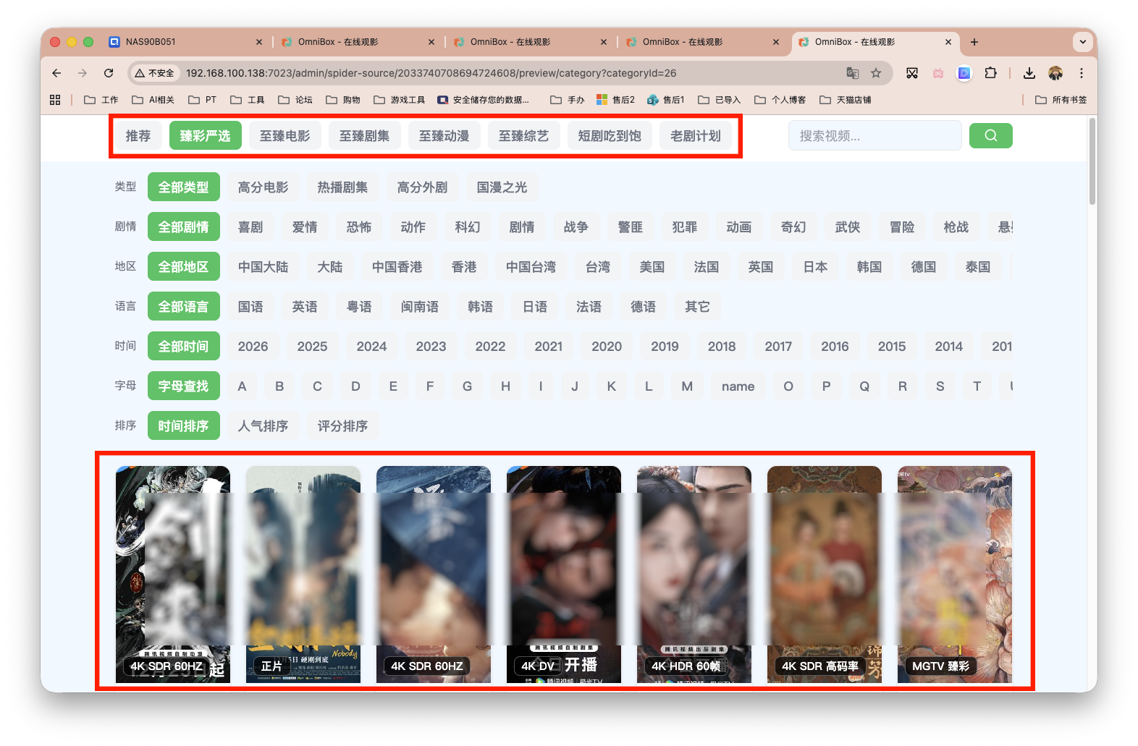The image size is (1138, 746).
Task: Expand the tab search dropdown arrow
Action: [1083, 42]
